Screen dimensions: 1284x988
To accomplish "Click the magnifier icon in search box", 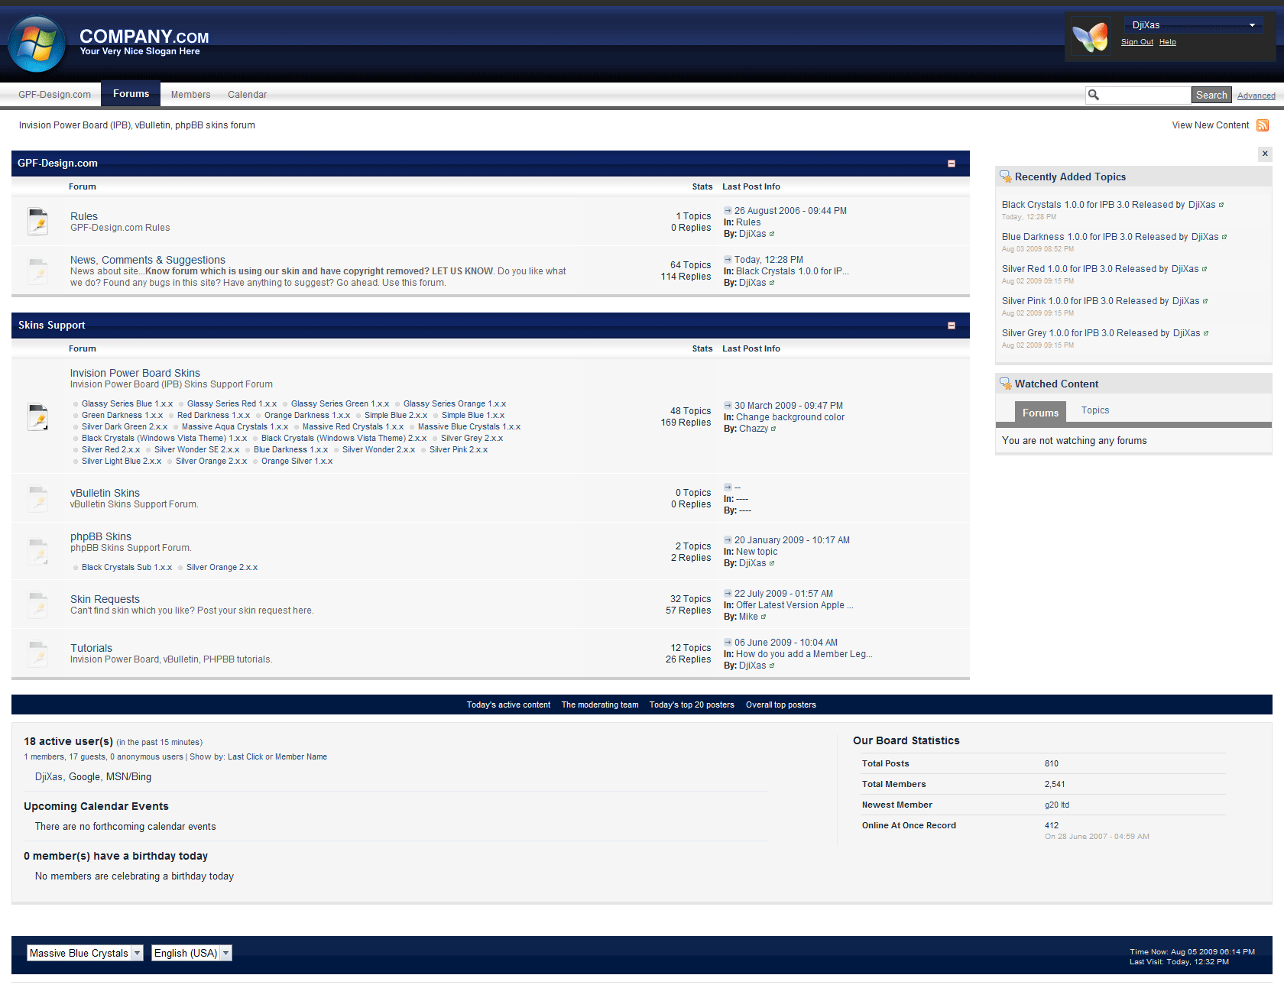I will click(1094, 95).
